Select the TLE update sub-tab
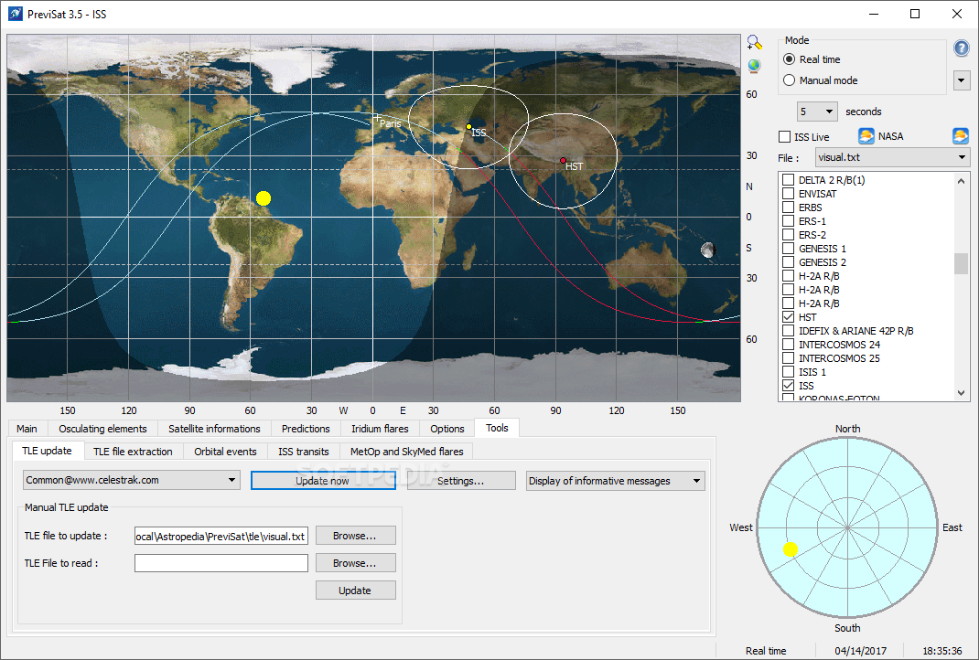Viewport: 979px width, 660px height. tap(47, 451)
